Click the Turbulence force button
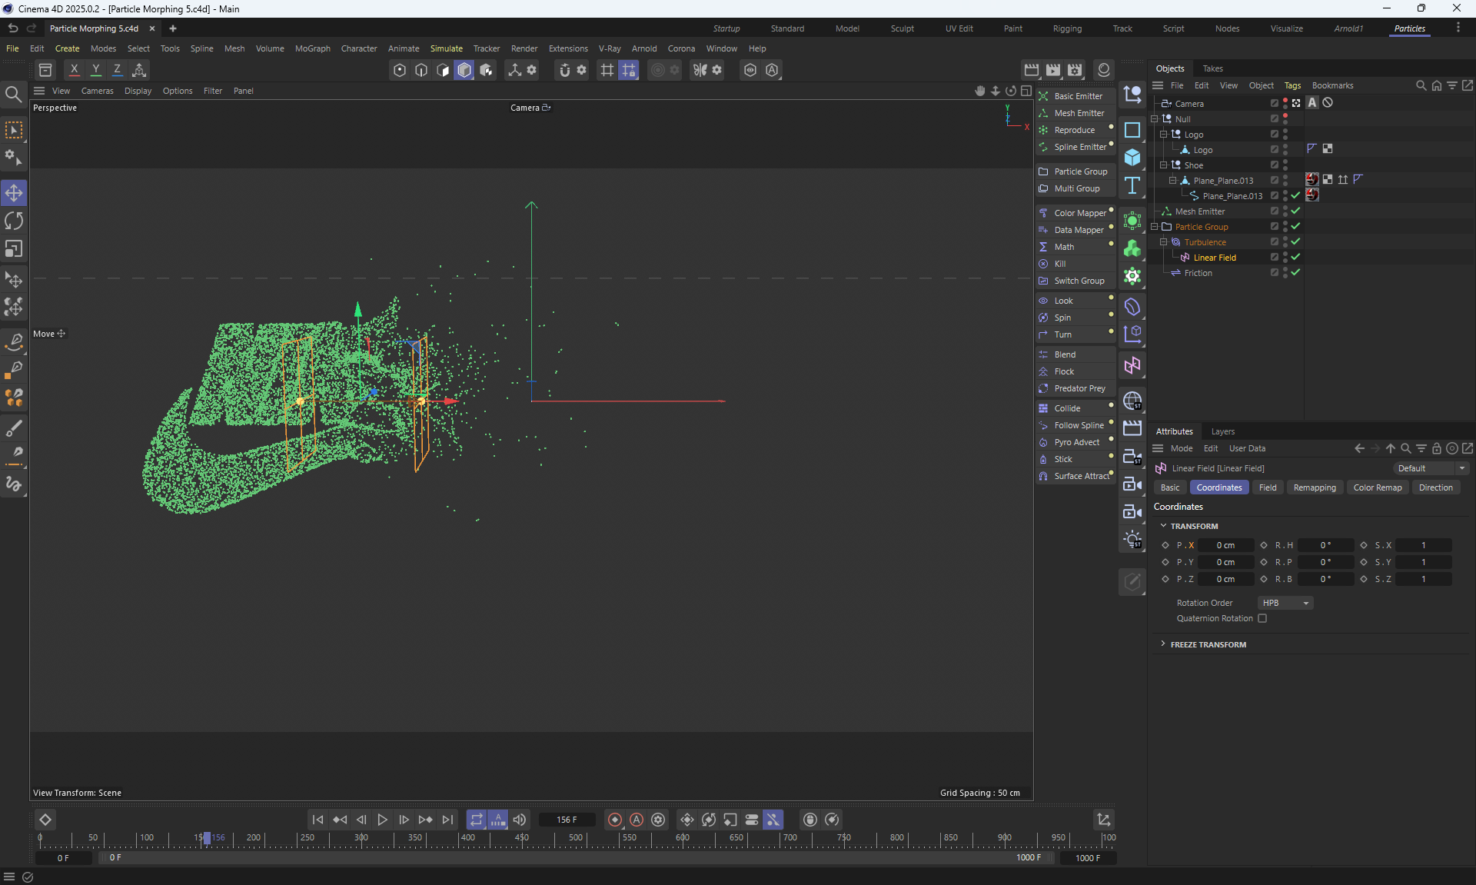The height and width of the screenshot is (885, 1476). (x=1204, y=242)
